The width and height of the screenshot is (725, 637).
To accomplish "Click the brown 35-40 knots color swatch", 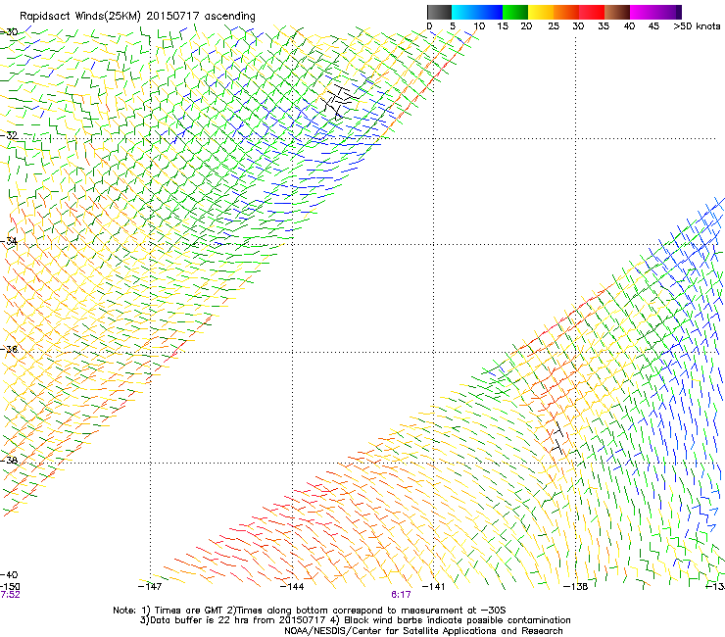I will (x=617, y=12).
